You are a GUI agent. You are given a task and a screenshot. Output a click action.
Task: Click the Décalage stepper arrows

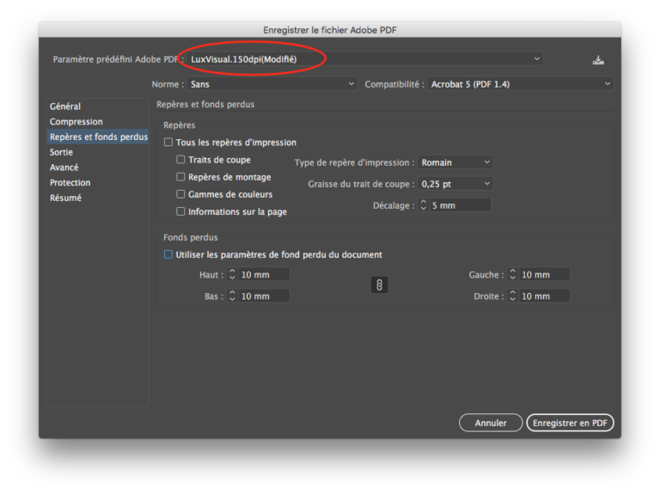point(423,206)
